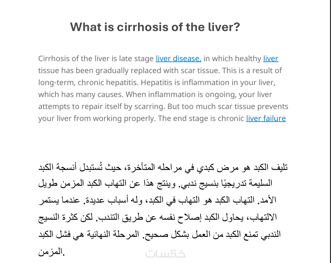Open the "liver disease," hyperlink
This screenshot has height=263, width=331.
pyautogui.click(x=178, y=59)
